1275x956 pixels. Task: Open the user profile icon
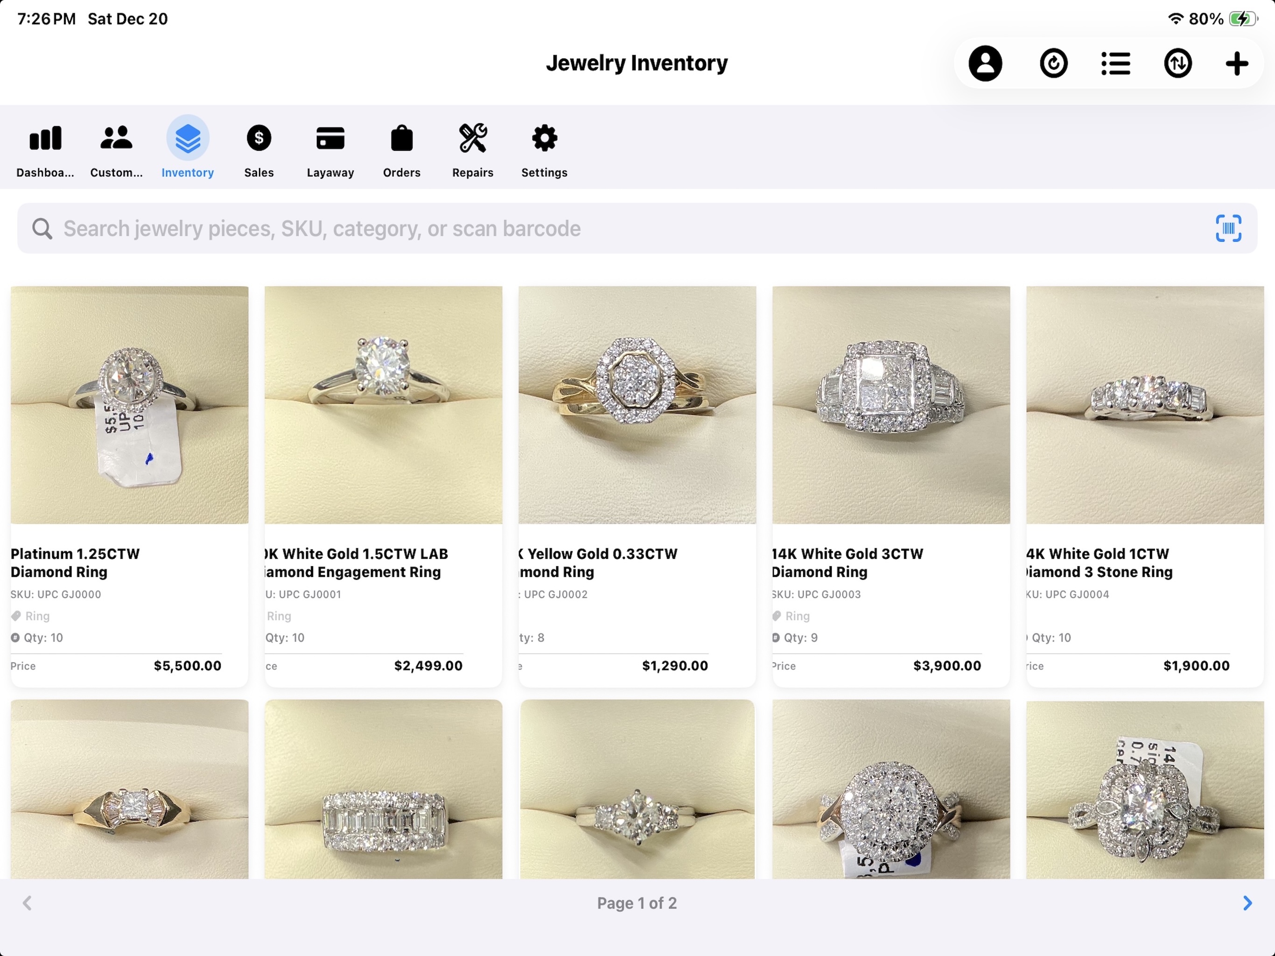(985, 63)
